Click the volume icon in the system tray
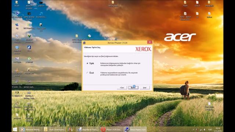 tap(205, 129)
